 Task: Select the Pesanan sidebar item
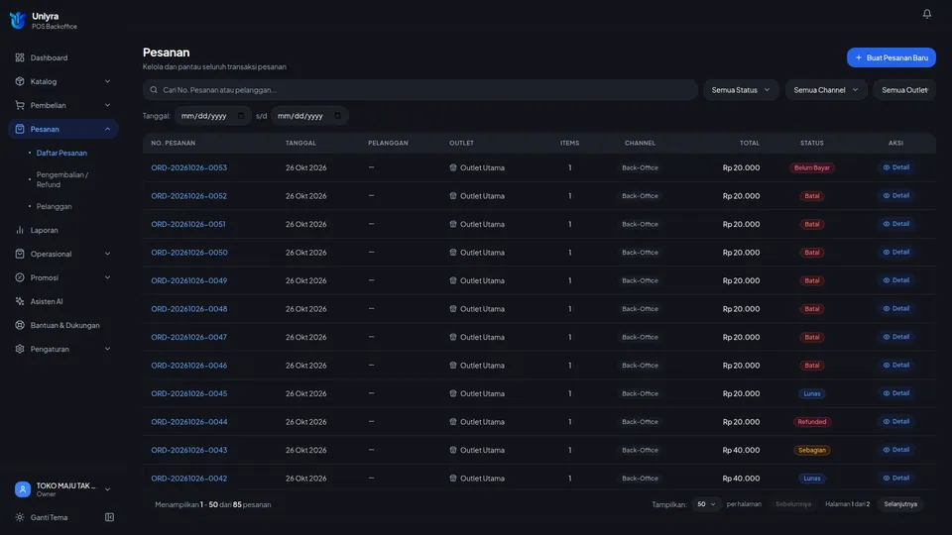tap(63, 129)
